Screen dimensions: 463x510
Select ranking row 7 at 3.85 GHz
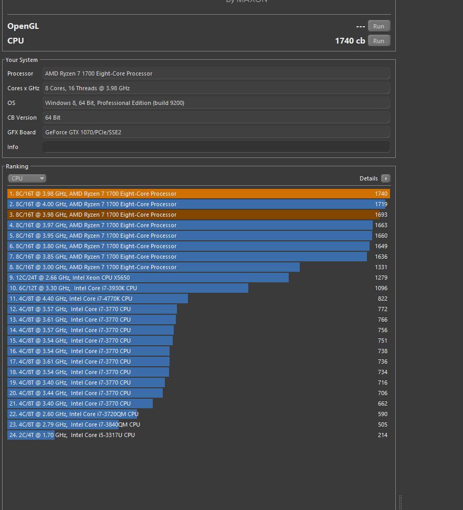[x=198, y=257]
